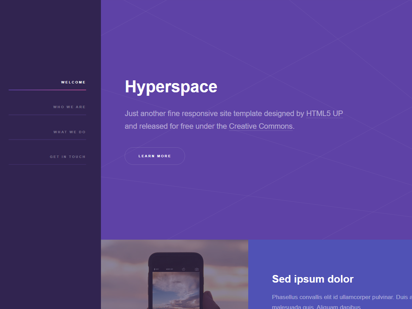Viewport: 412px width, 309px height.
Task: Open the What We Do nav link
Action: (x=47, y=132)
